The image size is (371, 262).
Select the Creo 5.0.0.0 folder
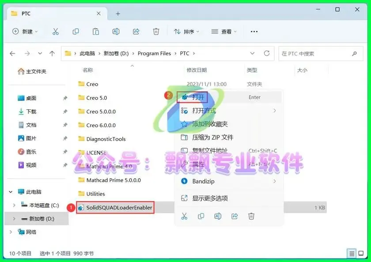[97, 112]
